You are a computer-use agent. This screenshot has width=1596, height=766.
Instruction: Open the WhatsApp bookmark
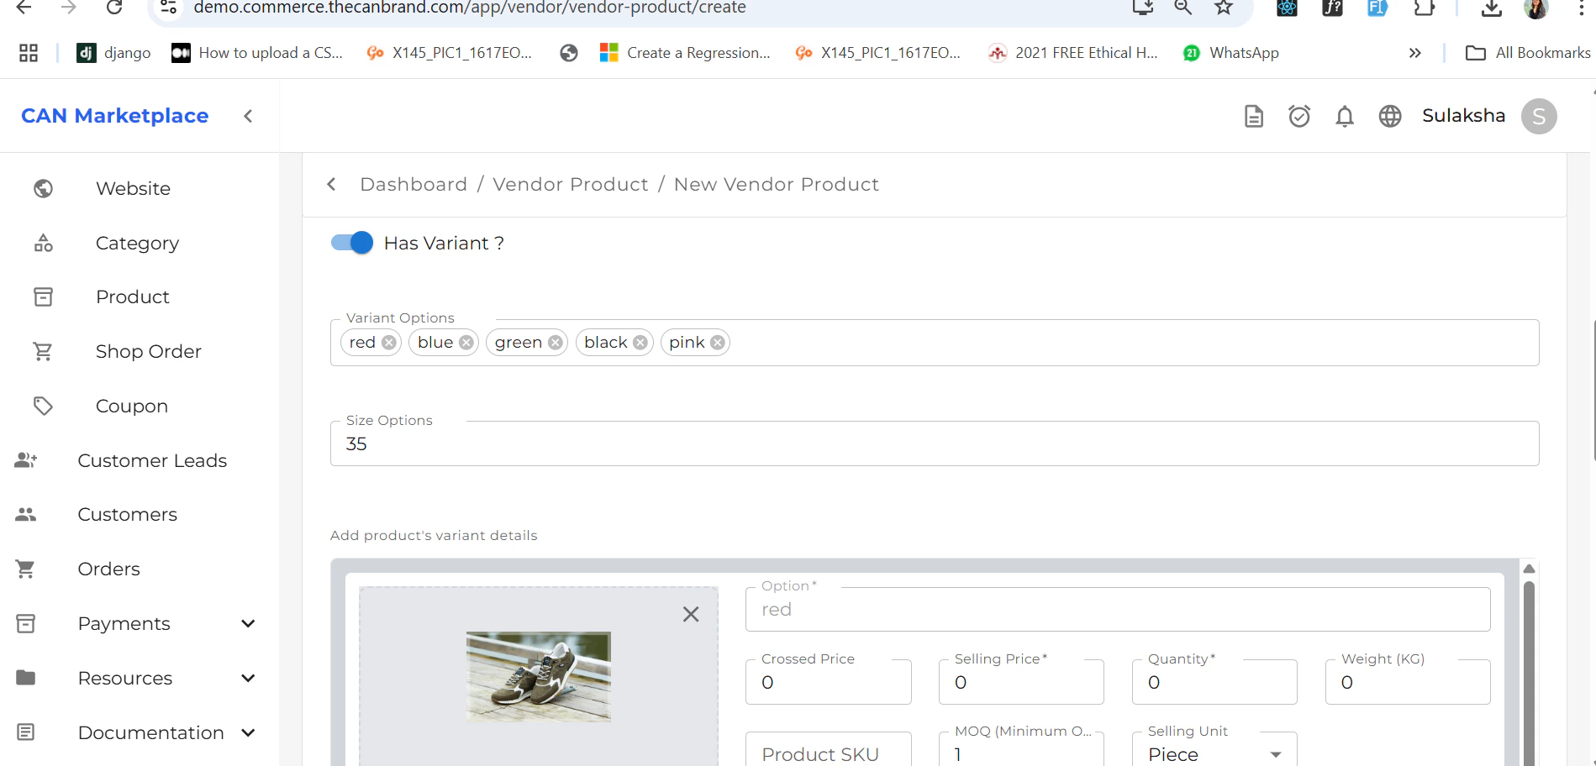1230,53
